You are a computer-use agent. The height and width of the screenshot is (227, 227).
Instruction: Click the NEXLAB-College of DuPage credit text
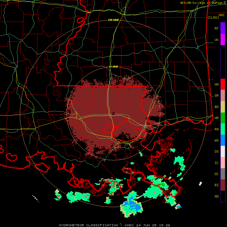click(202, 3)
